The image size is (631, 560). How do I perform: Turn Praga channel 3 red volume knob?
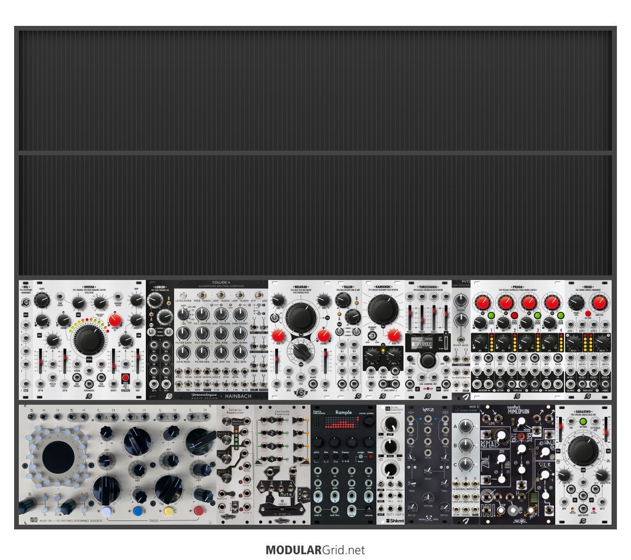coord(528,302)
